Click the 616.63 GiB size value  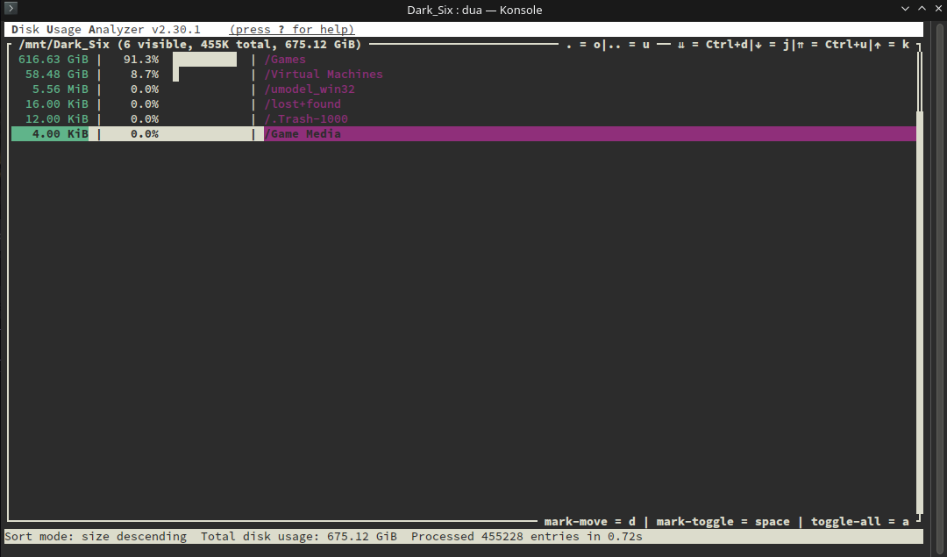tap(53, 59)
